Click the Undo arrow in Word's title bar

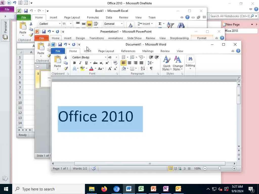66,44
